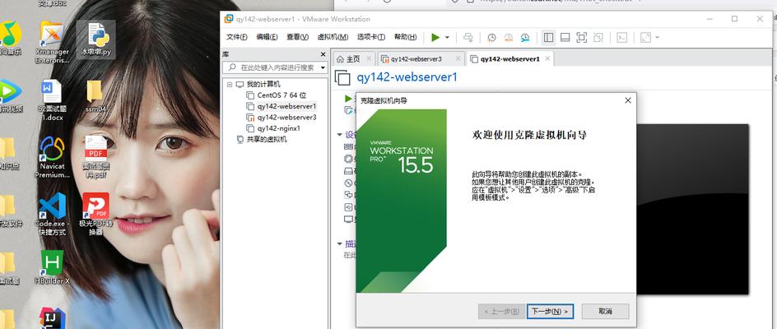Close the qy142-webserver3 tab

pos(458,59)
